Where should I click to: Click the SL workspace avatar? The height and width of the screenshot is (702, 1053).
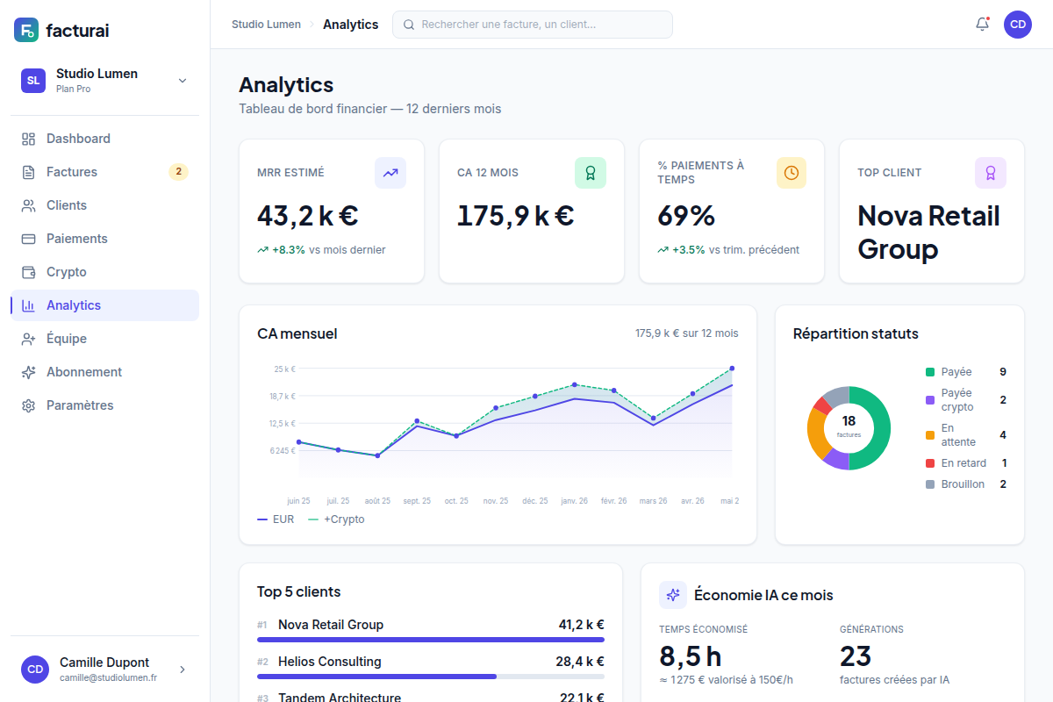pyautogui.click(x=33, y=80)
